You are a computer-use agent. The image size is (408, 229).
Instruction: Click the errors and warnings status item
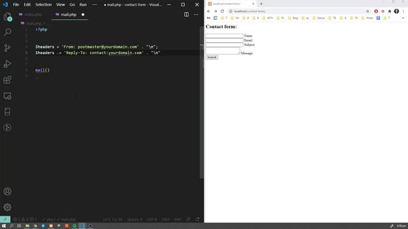coord(25,219)
